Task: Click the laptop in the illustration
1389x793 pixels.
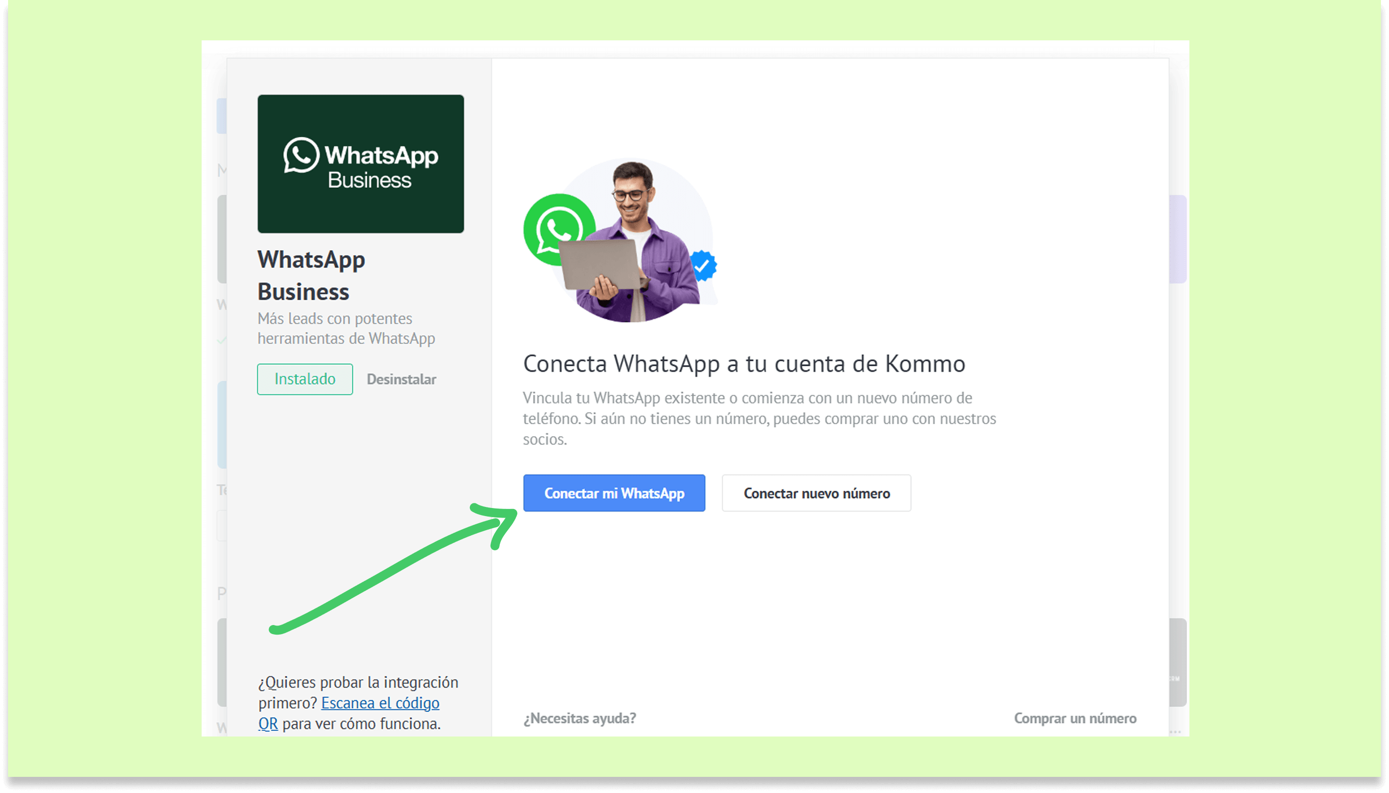Action: 600,265
